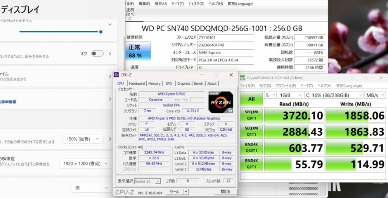This screenshot has width=388, height=198.
Task: Open テーマ menu in CrystalDiskMark
Action: point(307,86)
